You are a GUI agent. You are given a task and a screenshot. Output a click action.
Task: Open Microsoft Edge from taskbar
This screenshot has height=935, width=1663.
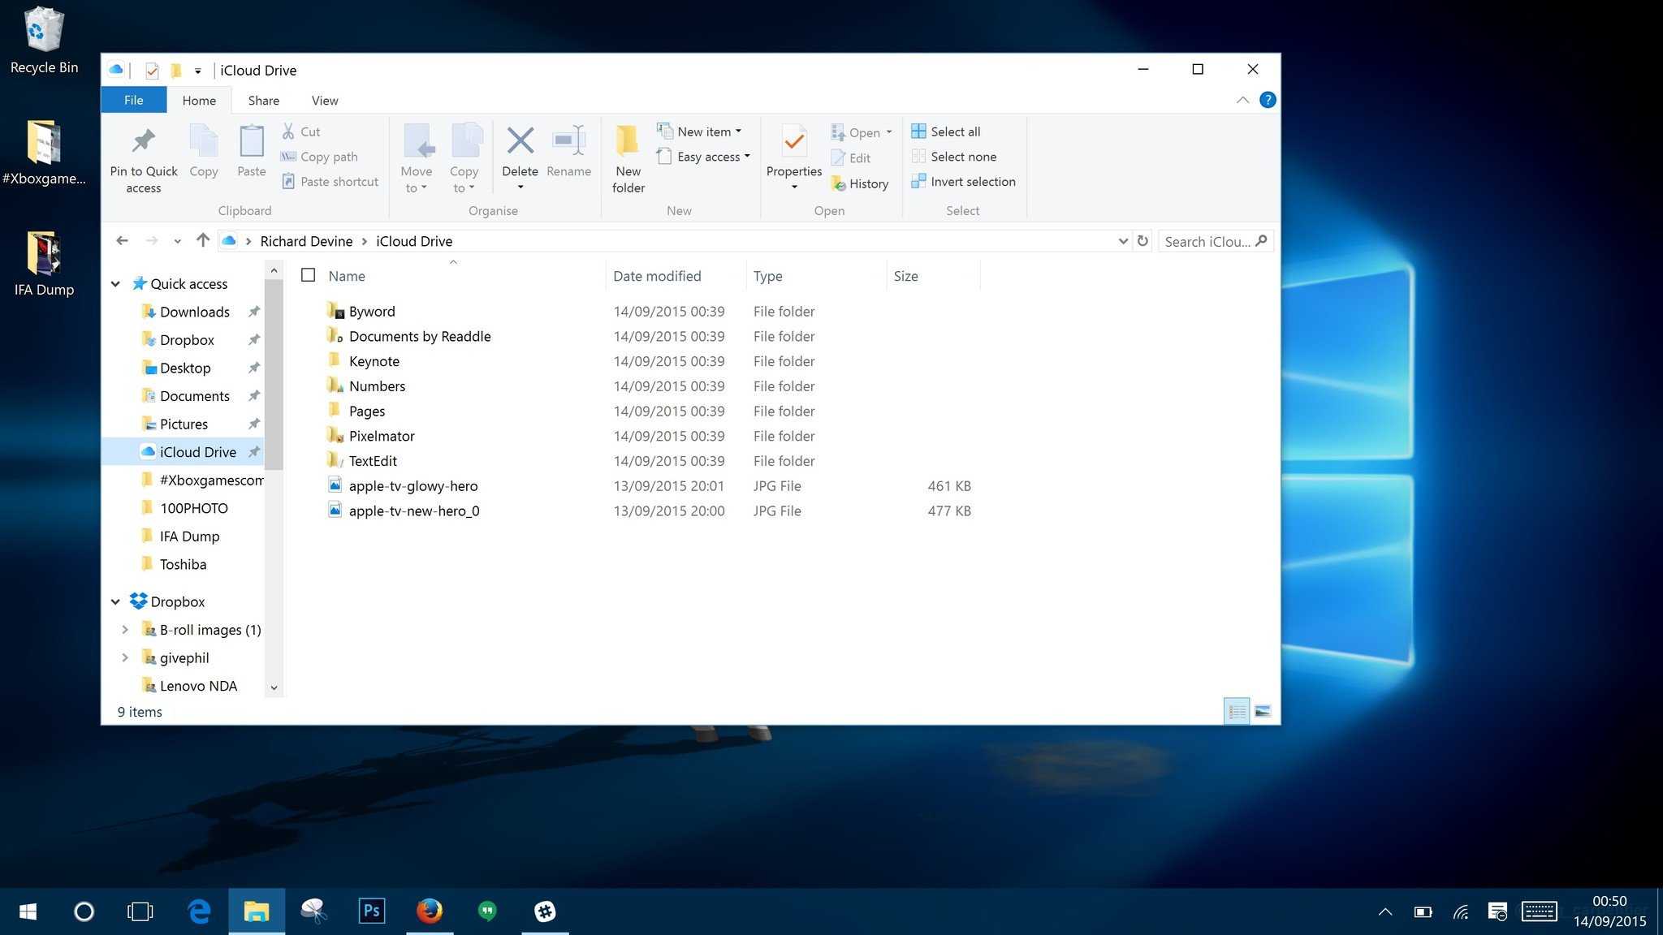pos(199,911)
